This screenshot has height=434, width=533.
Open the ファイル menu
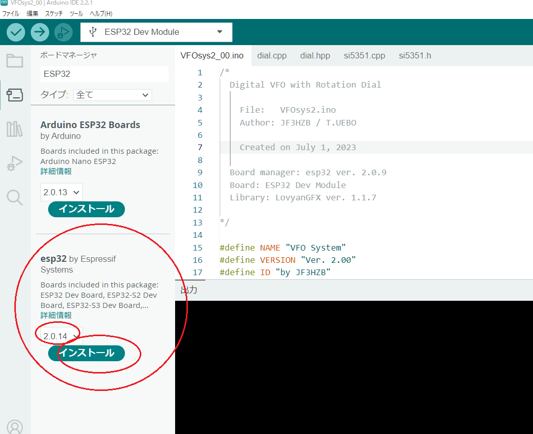(x=11, y=14)
